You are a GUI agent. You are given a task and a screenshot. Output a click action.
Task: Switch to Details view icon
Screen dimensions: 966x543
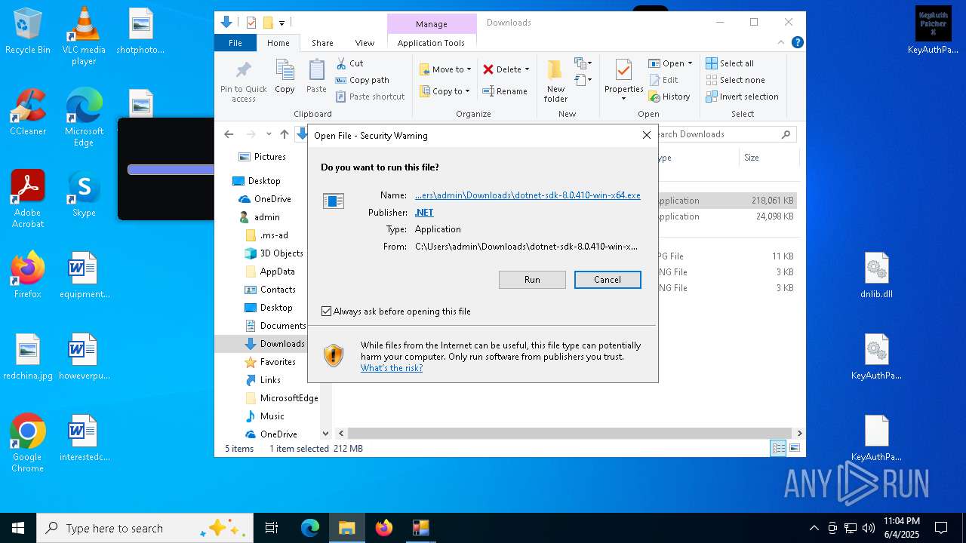point(777,449)
